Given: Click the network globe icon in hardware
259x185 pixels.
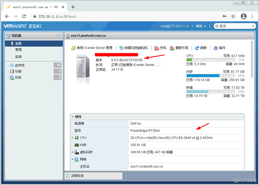Looking at the screenshot, I should (76, 159).
